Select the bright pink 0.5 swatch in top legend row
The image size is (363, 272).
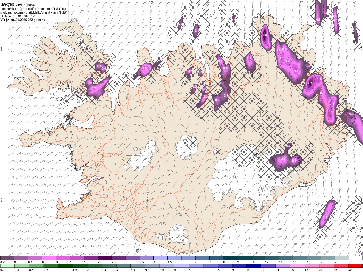click(49, 258)
